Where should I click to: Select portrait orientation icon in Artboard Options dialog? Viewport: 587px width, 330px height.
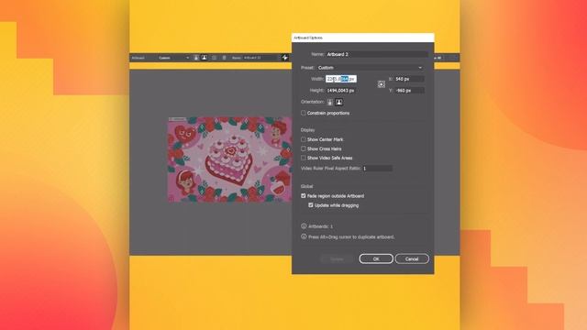click(x=330, y=102)
